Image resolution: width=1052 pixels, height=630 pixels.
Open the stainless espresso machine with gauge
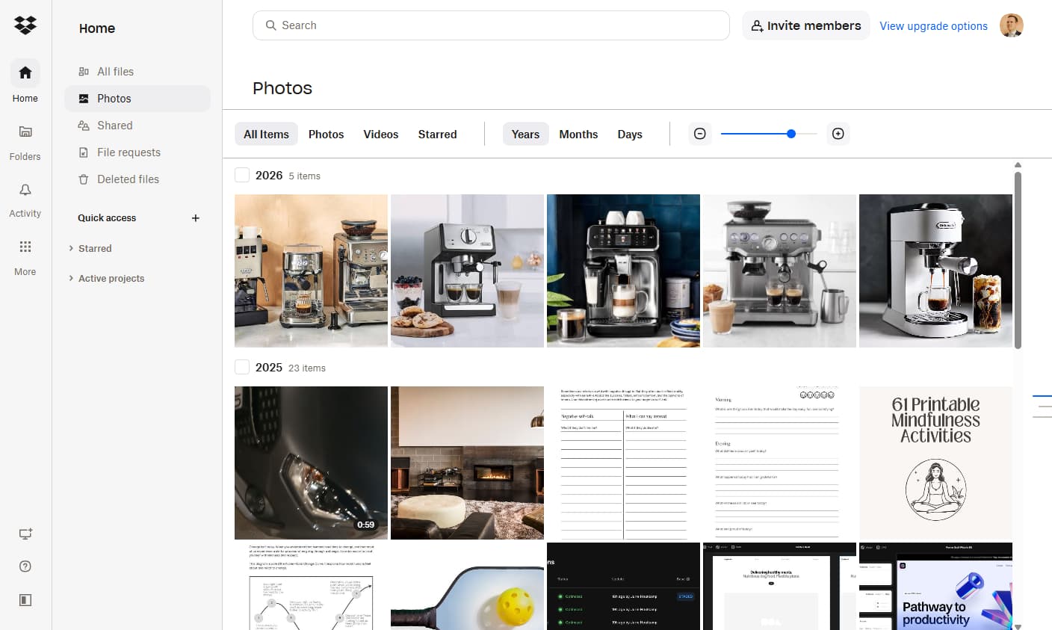pos(779,271)
